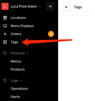The height and width of the screenshot is (101, 95).
Task: Collapse the Products section chevron
Action: click(x=28, y=53)
